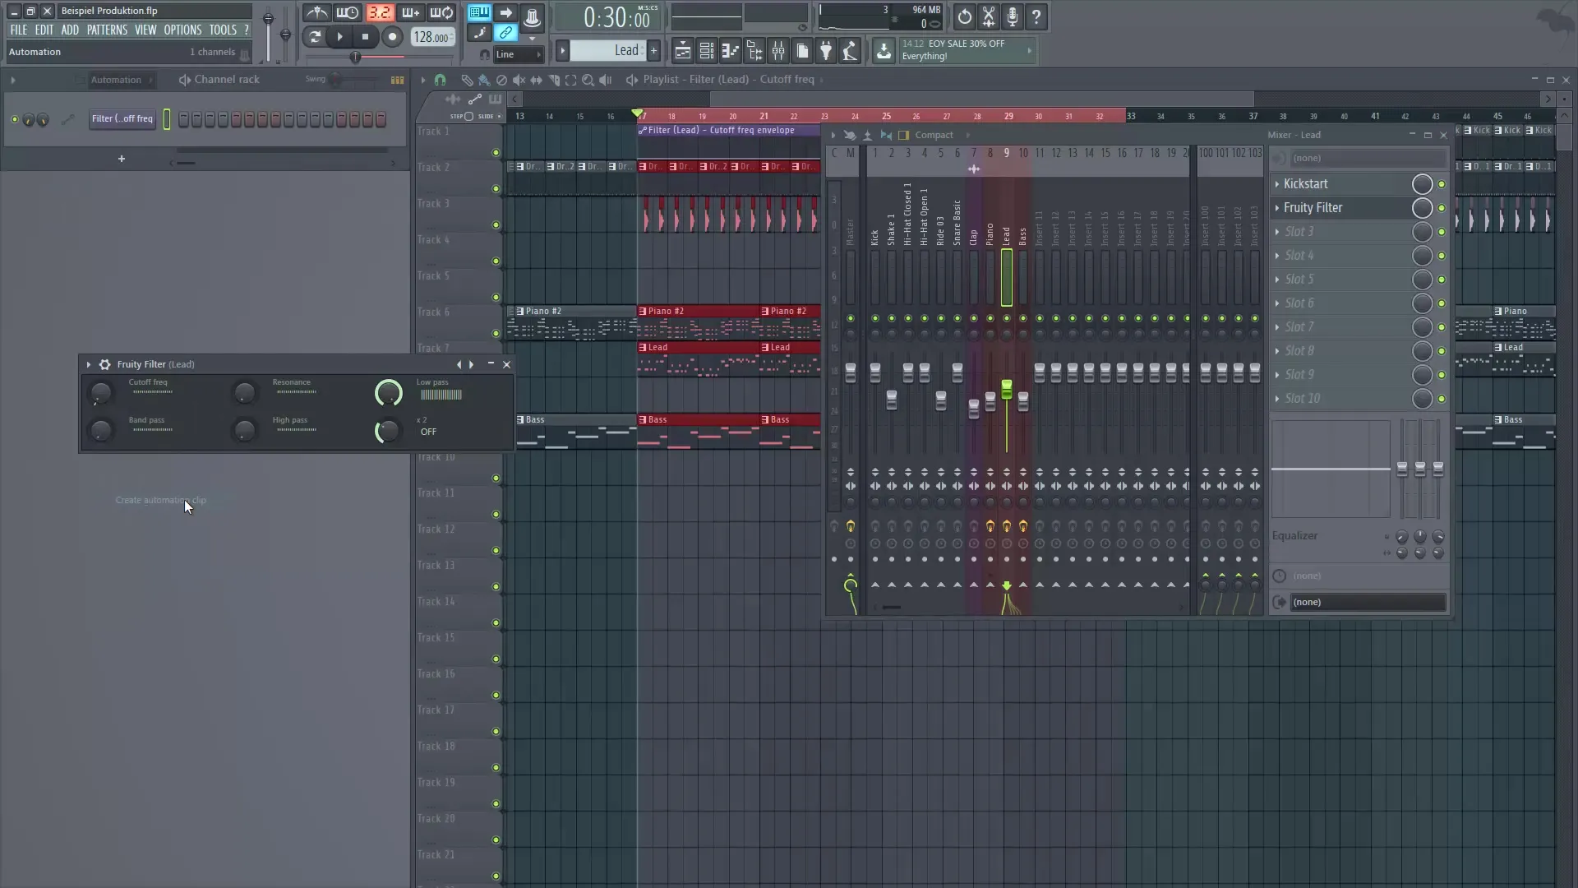Enable wait for input before recording

[348, 13]
